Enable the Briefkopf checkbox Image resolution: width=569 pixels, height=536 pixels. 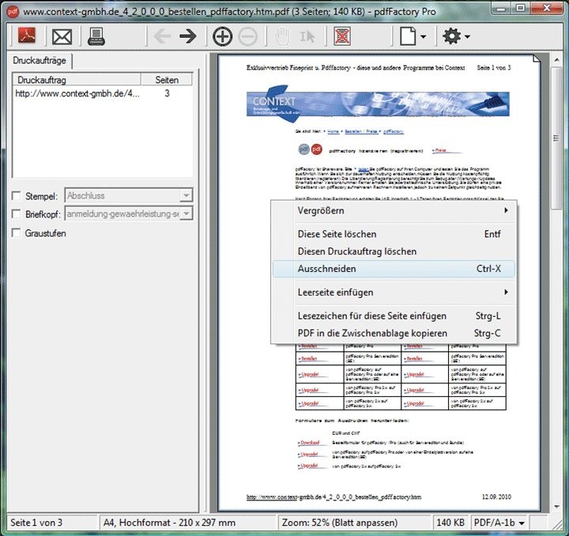[x=17, y=214]
